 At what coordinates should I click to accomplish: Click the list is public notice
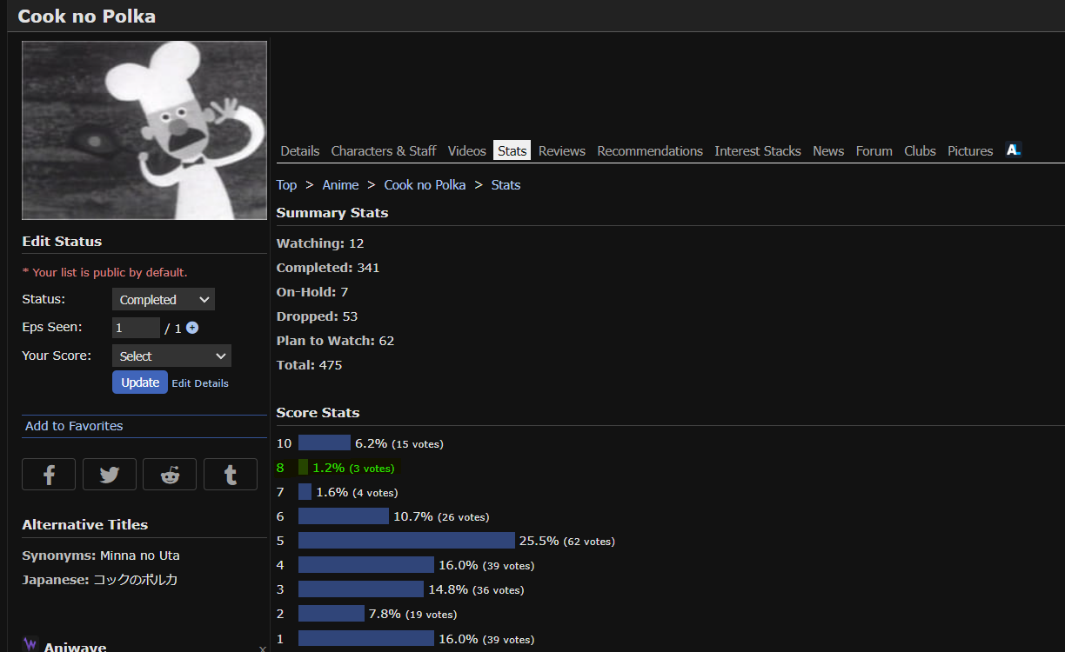104,272
